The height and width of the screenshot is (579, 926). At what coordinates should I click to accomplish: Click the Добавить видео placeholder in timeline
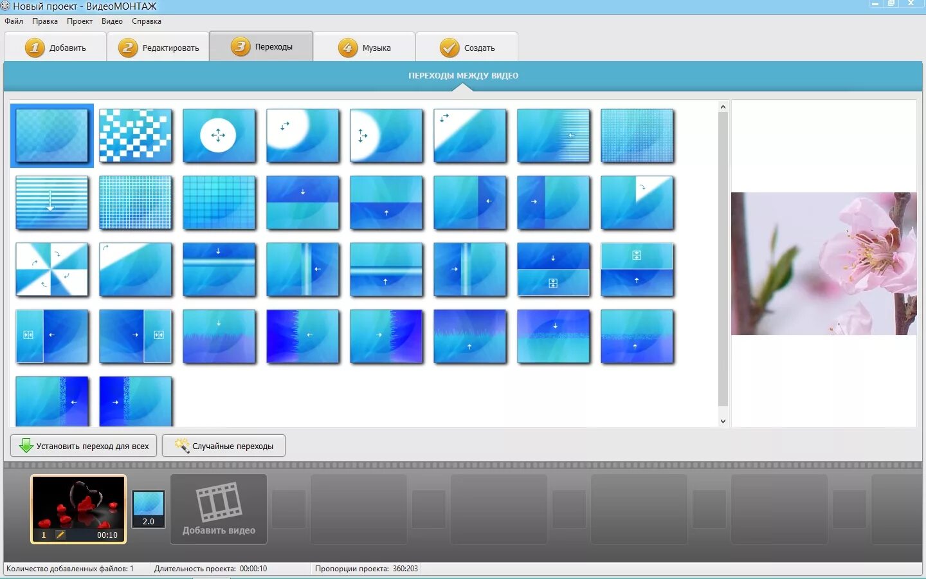(x=219, y=510)
